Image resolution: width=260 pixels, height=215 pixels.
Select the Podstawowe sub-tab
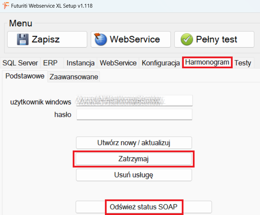[x=25, y=76]
